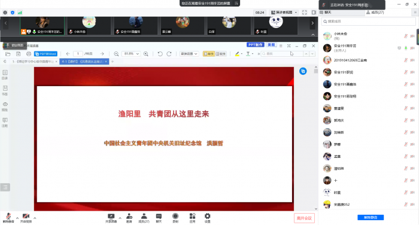The image size is (419, 225).
Task: Open the background theme dropdown in reader
Action: 189,54
